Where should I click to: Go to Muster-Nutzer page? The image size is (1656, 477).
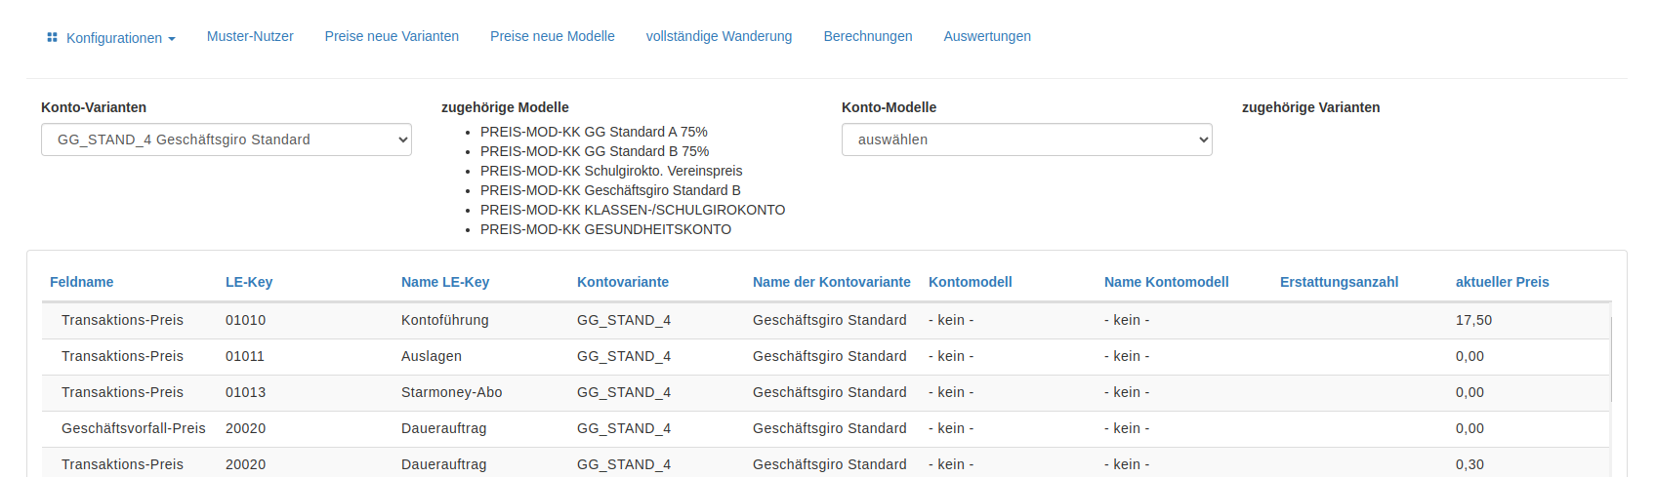pyautogui.click(x=250, y=36)
